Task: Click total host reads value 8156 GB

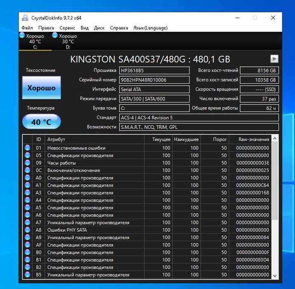Action: pyautogui.click(x=259, y=71)
